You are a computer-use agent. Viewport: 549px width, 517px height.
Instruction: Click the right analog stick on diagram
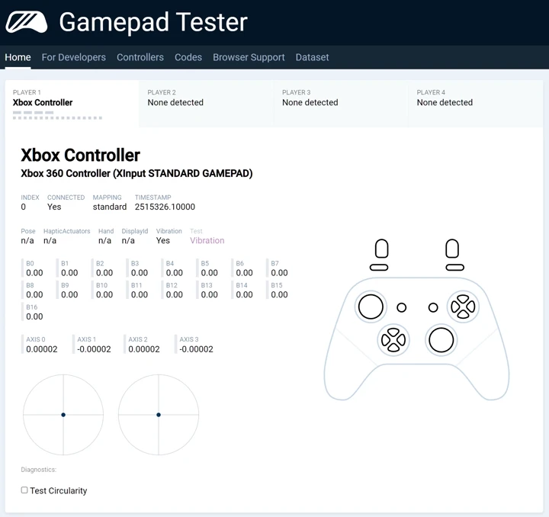pyautogui.click(x=441, y=340)
